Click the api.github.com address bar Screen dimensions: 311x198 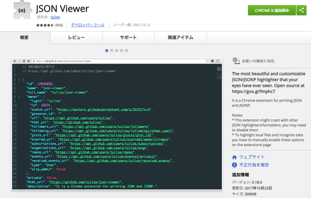[121, 61]
